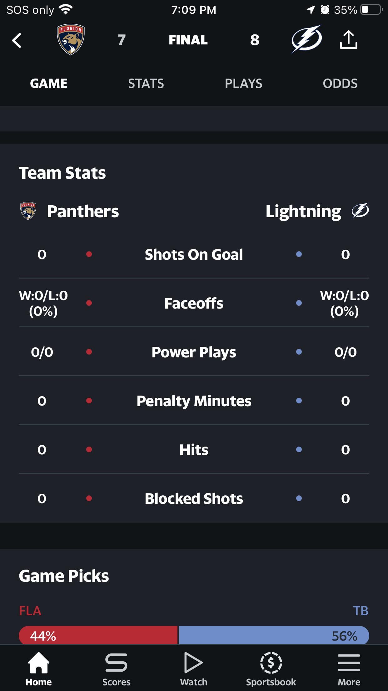Switch to the STATS tab
This screenshot has width=388, height=691.
[x=146, y=84]
